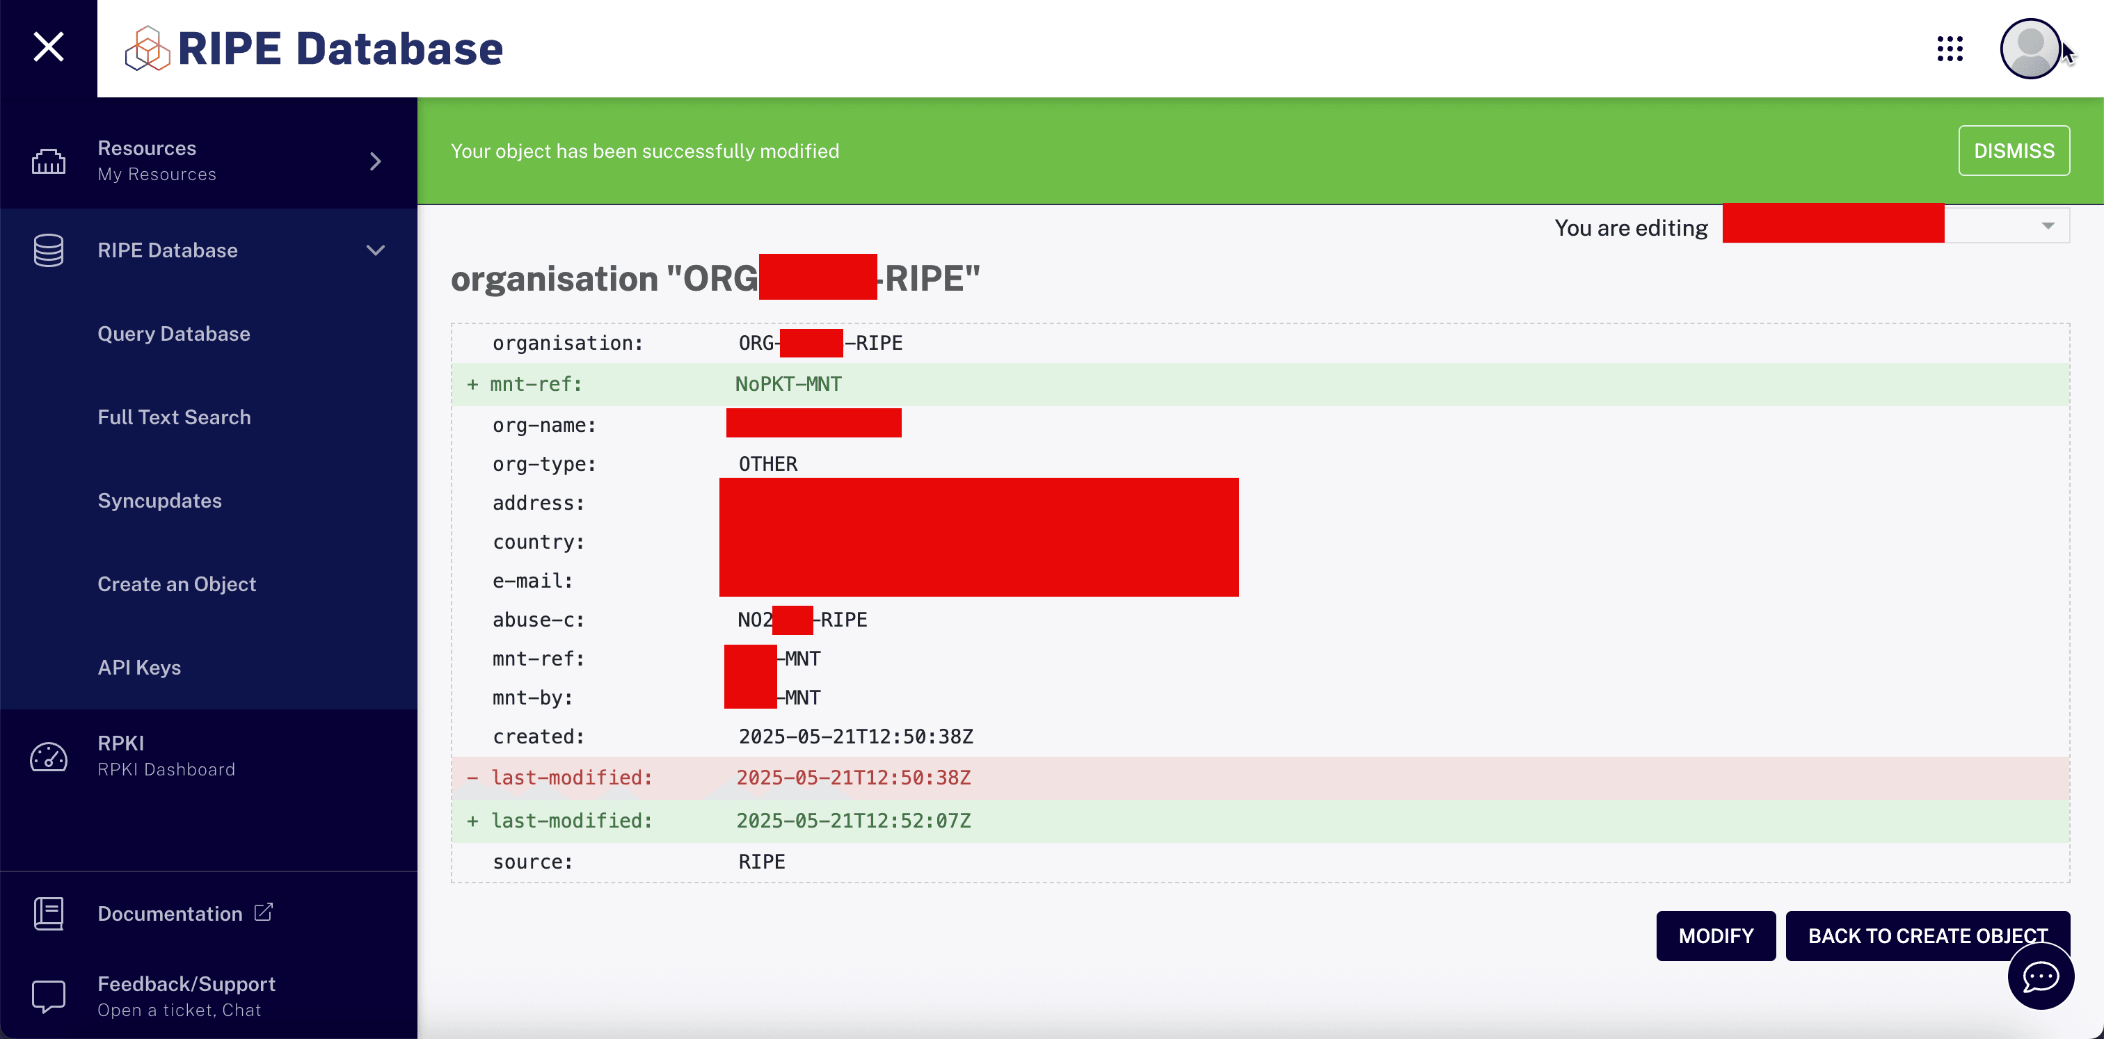Viewport: 2104px width, 1039px height.
Task: Open Query Database menu item
Action: click(174, 334)
